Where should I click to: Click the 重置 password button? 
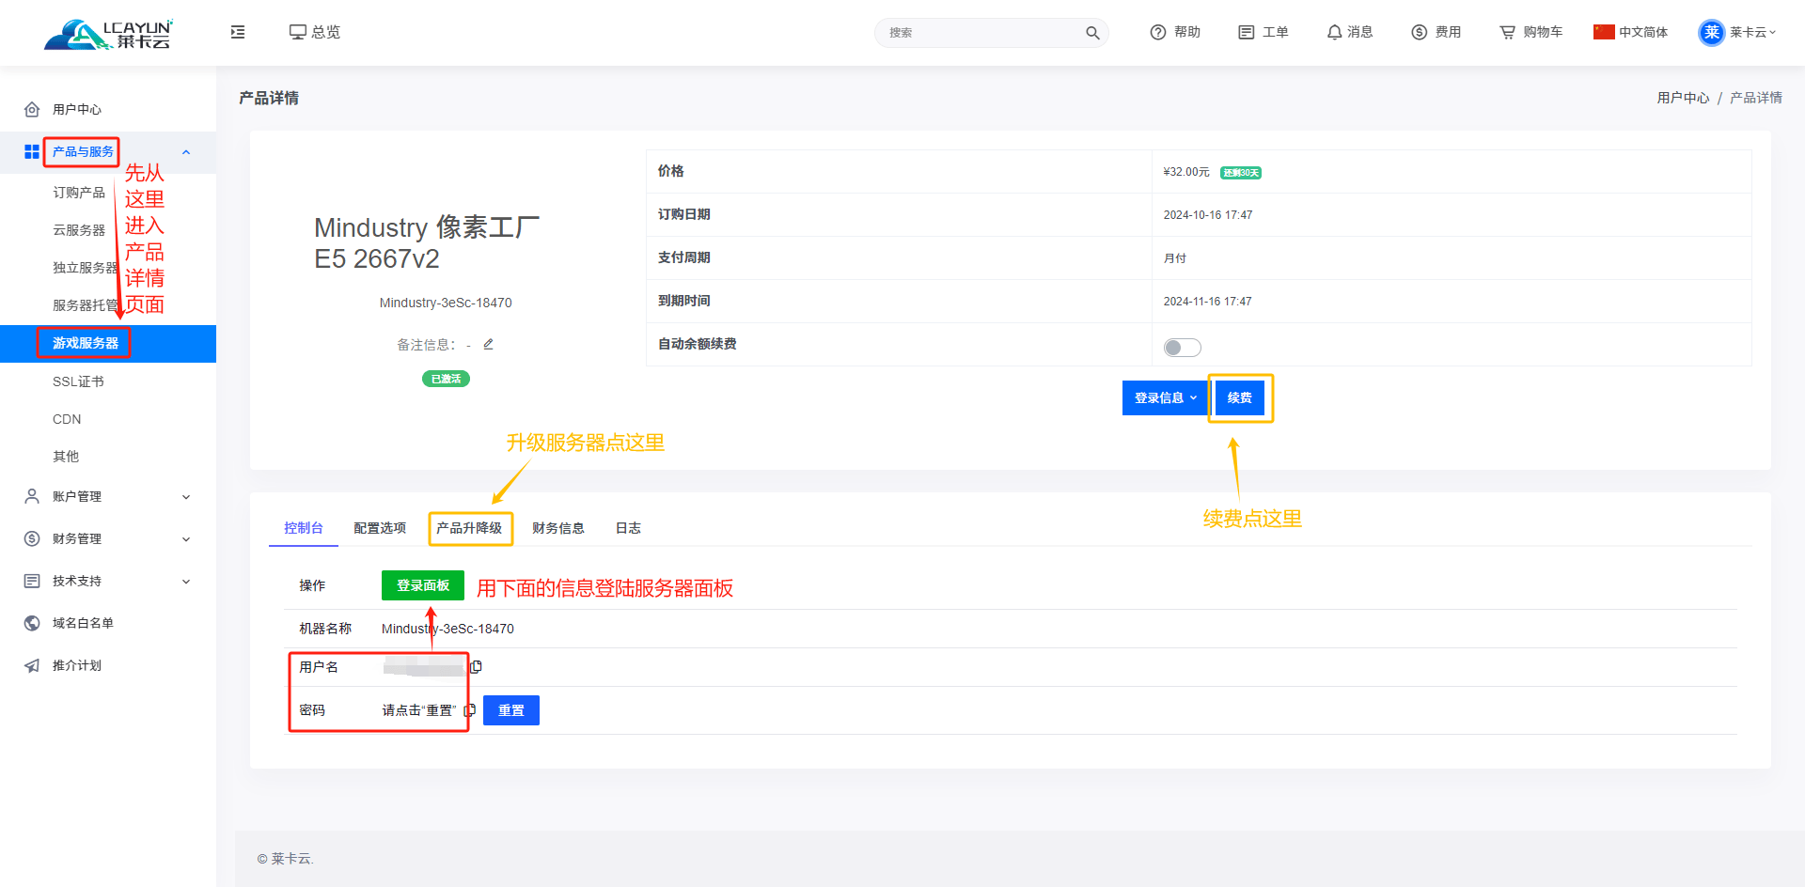click(x=511, y=710)
